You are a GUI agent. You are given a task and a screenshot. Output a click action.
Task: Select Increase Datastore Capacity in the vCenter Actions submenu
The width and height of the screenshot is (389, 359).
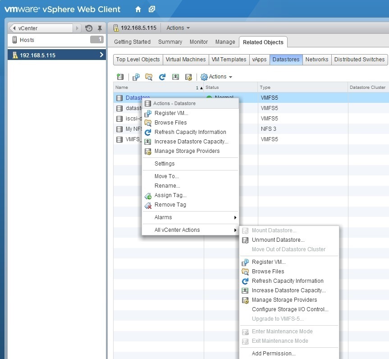click(289, 290)
